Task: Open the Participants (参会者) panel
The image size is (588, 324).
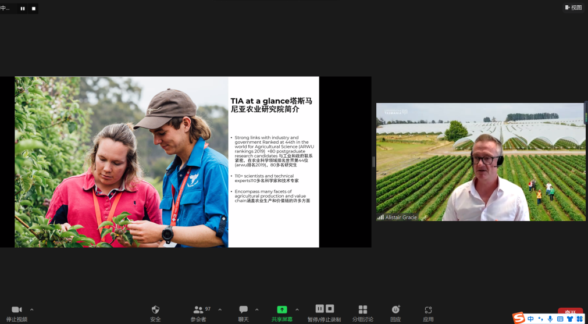Action: click(x=199, y=310)
